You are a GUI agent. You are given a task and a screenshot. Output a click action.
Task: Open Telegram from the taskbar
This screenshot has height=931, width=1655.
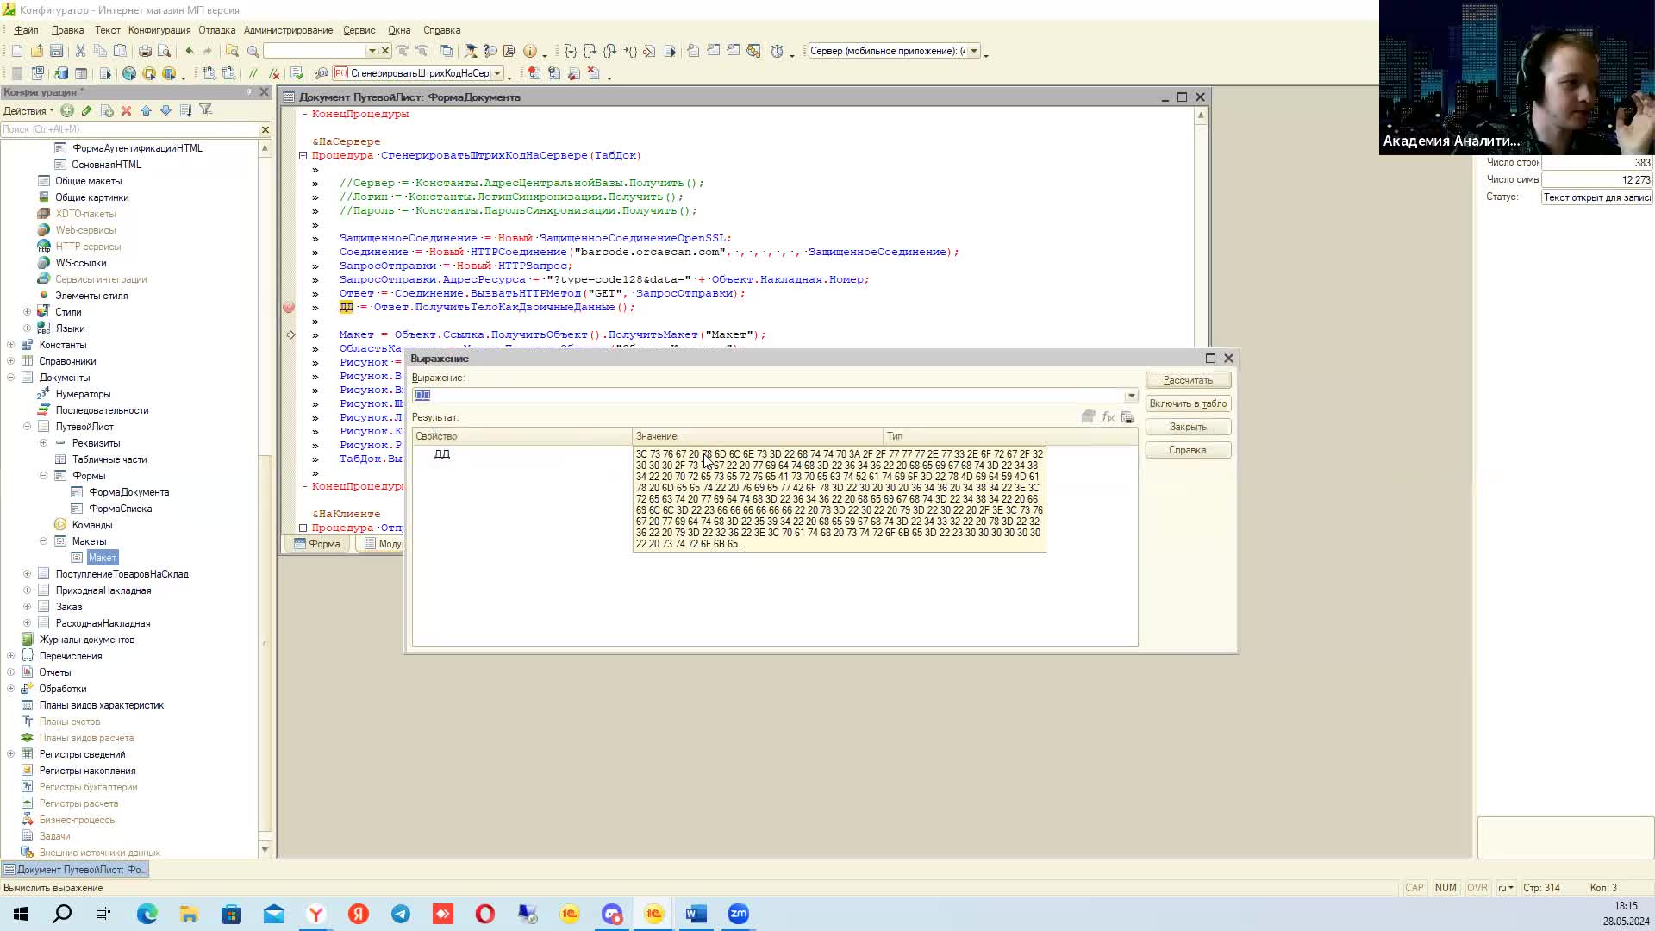coord(401,914)
